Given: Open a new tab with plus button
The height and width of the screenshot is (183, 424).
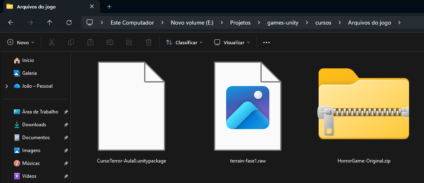Looking at the screenshot, I should click(x=109, y=7).
